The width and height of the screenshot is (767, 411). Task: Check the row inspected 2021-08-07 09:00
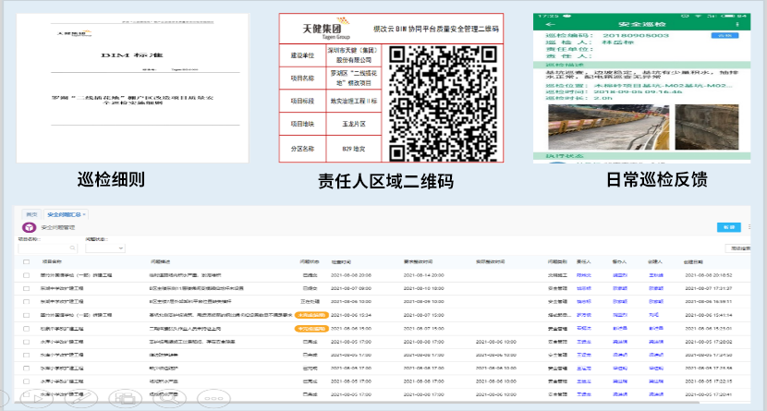27,289
